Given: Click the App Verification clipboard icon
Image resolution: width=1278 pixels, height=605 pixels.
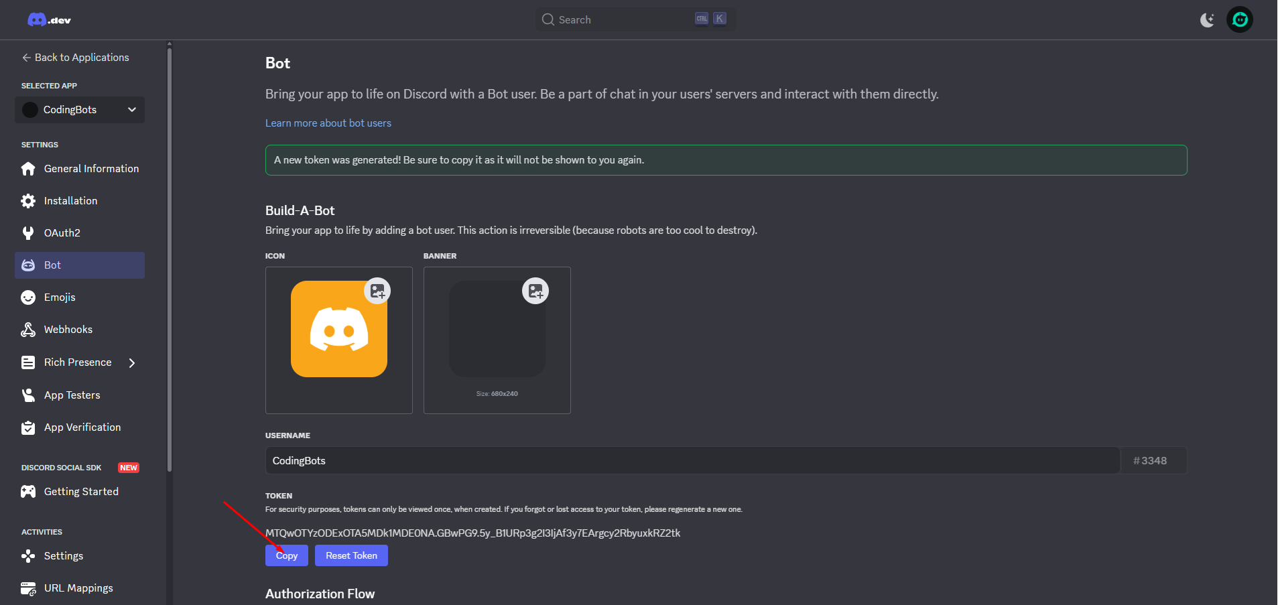Looking at the screenshot, I should tap(28, 427).
